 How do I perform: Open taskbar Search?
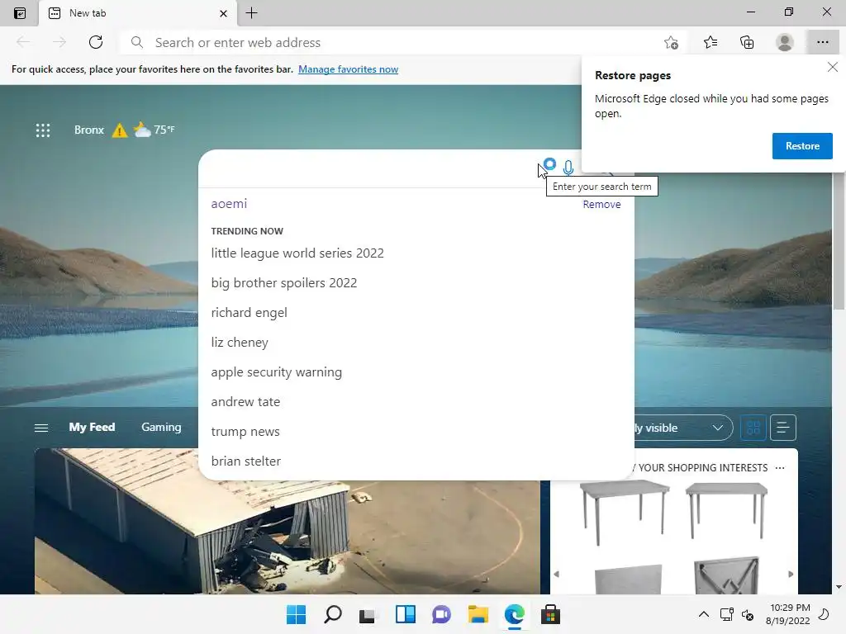click(332, 614)
